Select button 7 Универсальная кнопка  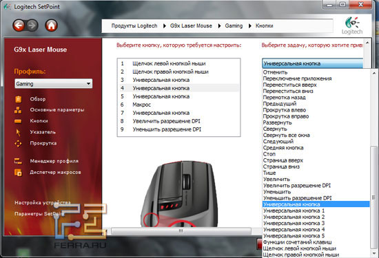[x=179, y=113]
